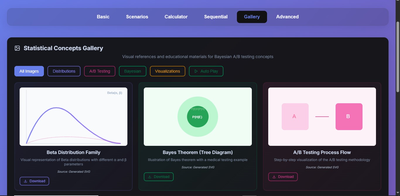The width and height of the screenshot is (400, 196).
Task: Filter gallery by A/B Testing
Action: [x=100, y=71]
